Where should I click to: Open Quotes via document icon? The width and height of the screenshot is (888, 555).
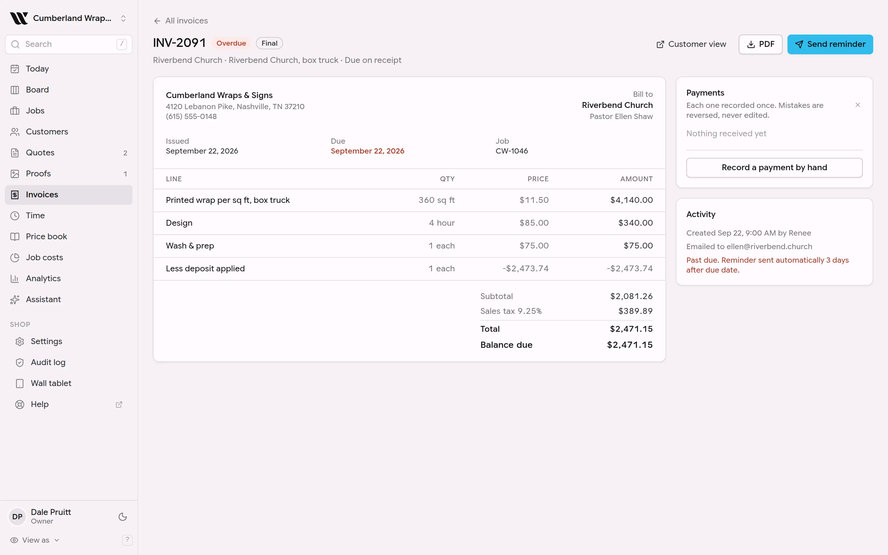pos(15,153)
